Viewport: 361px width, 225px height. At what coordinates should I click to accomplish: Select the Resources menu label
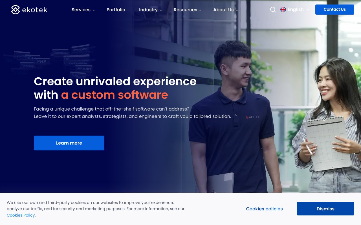point(185,10)
